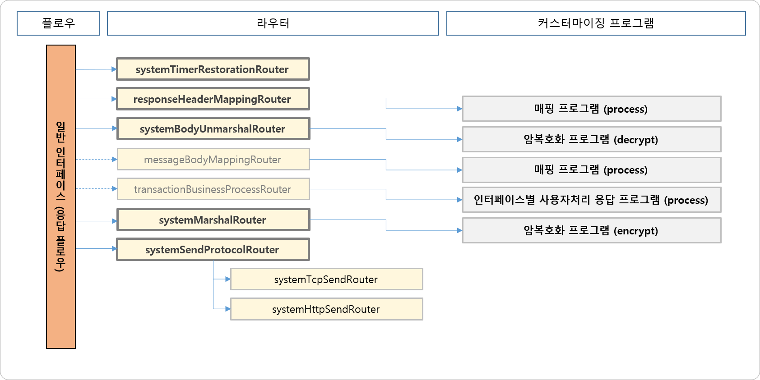Image resolution: width=760 pixels, height=380 pixels.
Task: Click the systemHttpSendRouter box
Action: pyautogui.click(x=326, y=309)
